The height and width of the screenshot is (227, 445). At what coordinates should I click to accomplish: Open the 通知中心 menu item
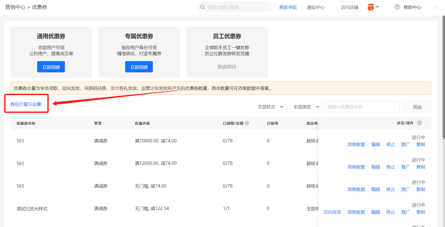point(315,7)
